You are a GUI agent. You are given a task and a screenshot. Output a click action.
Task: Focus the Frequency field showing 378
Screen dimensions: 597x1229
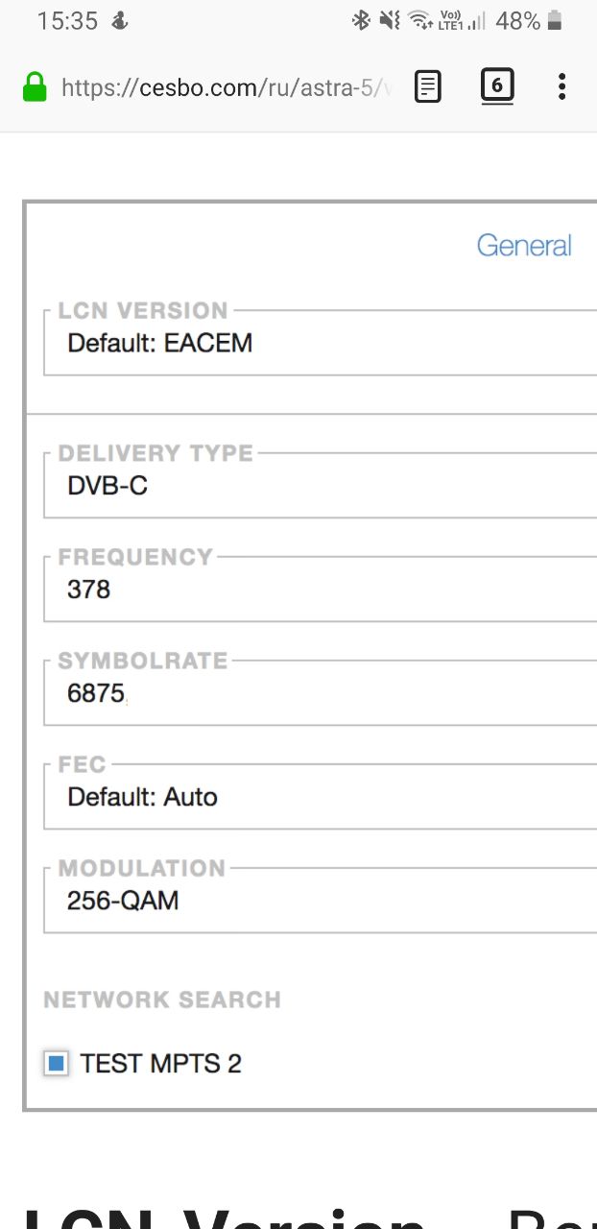tap(321, 590)
